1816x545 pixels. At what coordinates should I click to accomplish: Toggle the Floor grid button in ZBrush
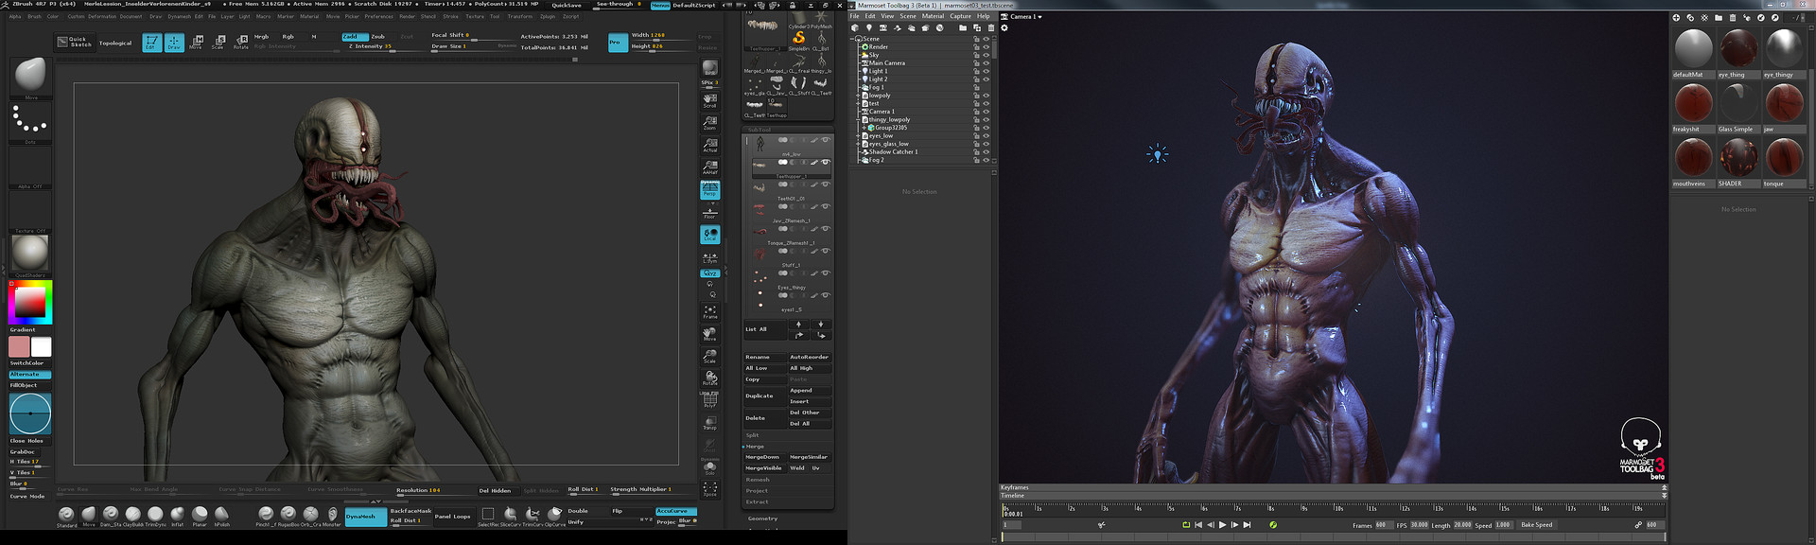pos(709,211)
